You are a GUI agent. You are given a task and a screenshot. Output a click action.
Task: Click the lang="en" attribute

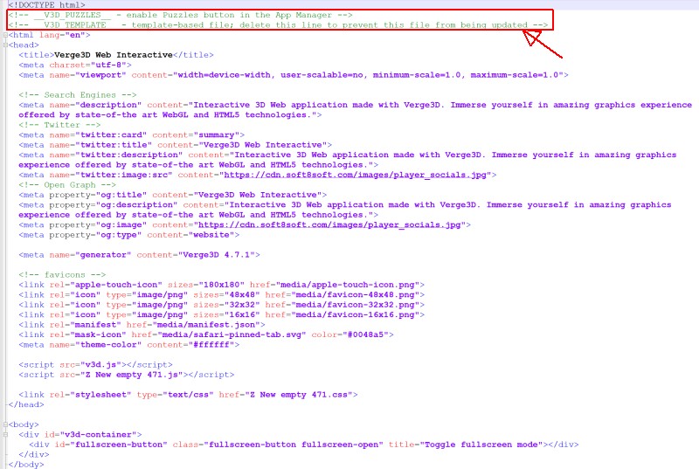point(62,35)
